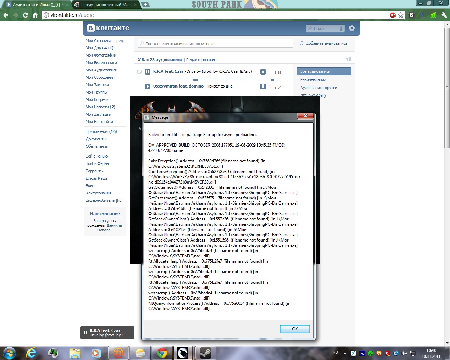Open Моя Страница

(98, 41)
